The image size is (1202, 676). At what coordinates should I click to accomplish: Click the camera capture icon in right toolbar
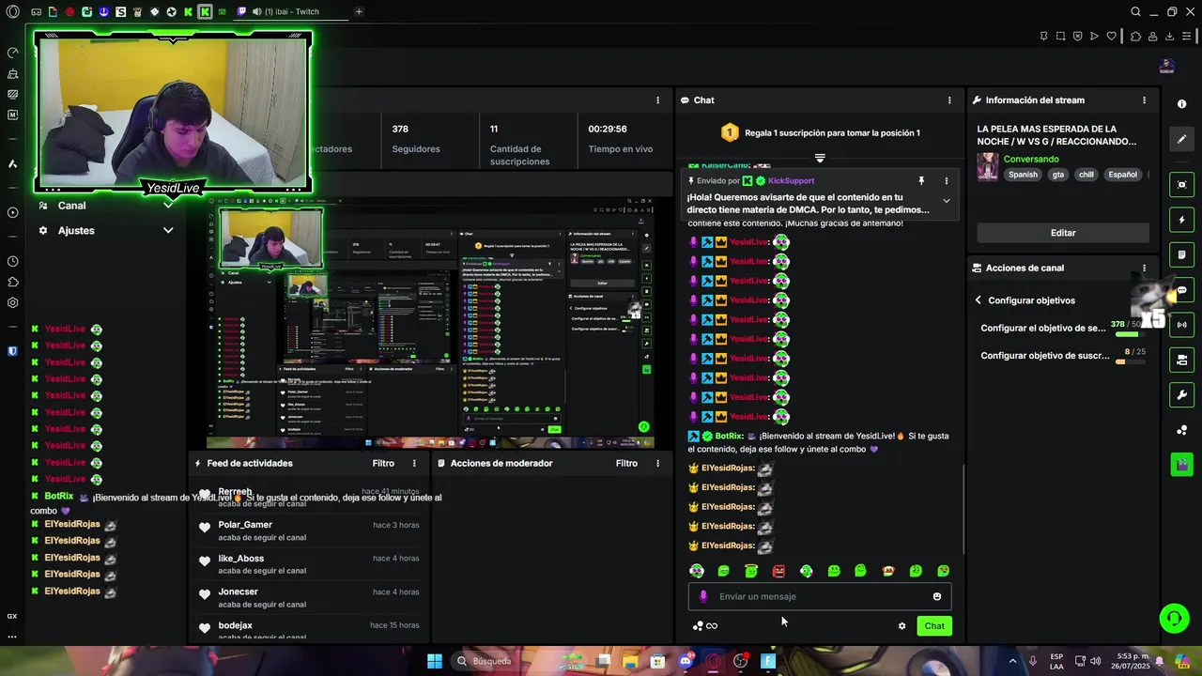coord(1182,185)
